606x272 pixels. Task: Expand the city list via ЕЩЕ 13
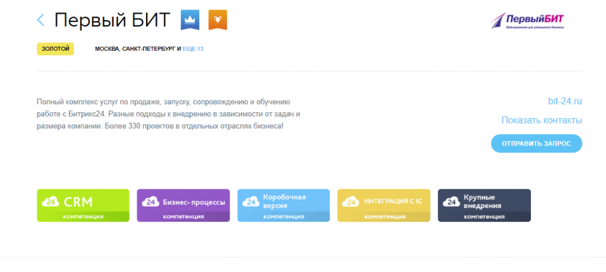click(x=193, y=48)
